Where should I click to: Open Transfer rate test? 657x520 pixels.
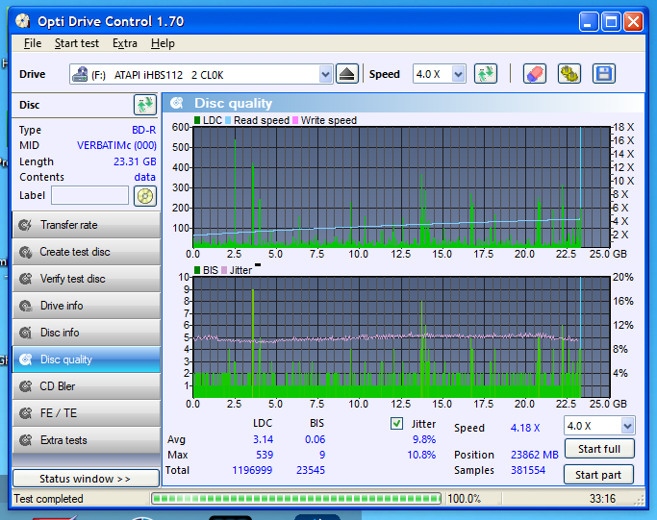[x=87, y=225]
